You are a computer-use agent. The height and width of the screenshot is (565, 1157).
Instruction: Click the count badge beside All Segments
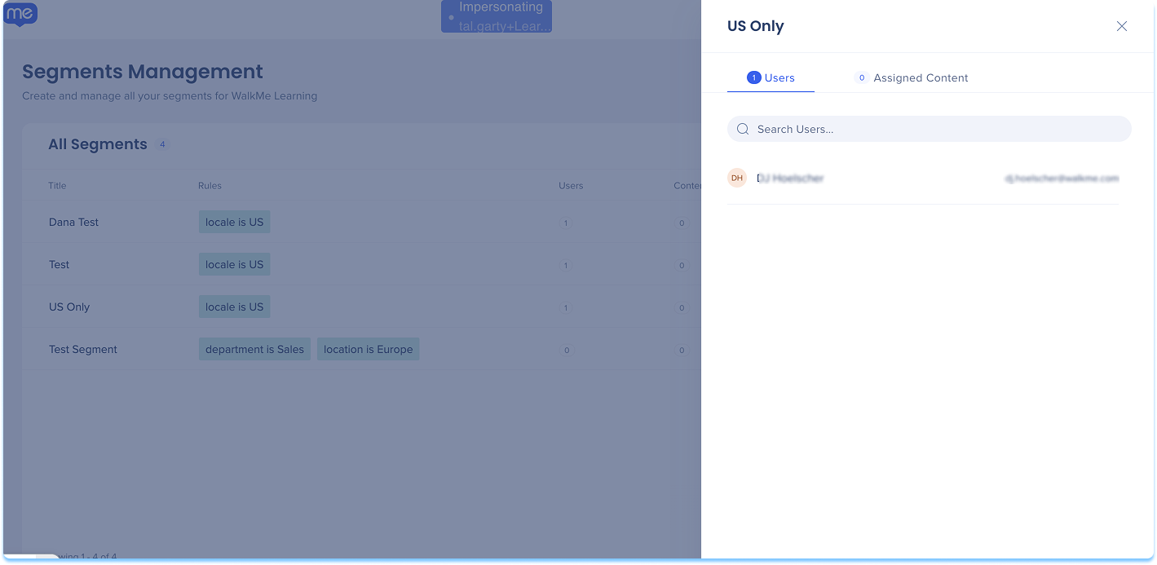coord(162,144)
